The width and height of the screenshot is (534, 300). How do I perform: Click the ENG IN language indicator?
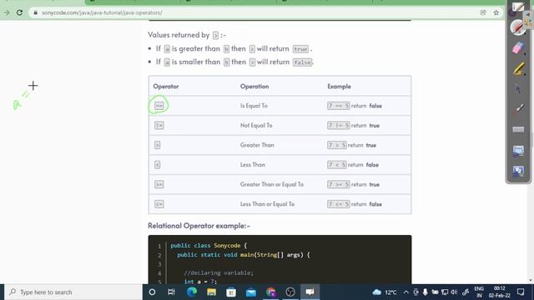479,292
